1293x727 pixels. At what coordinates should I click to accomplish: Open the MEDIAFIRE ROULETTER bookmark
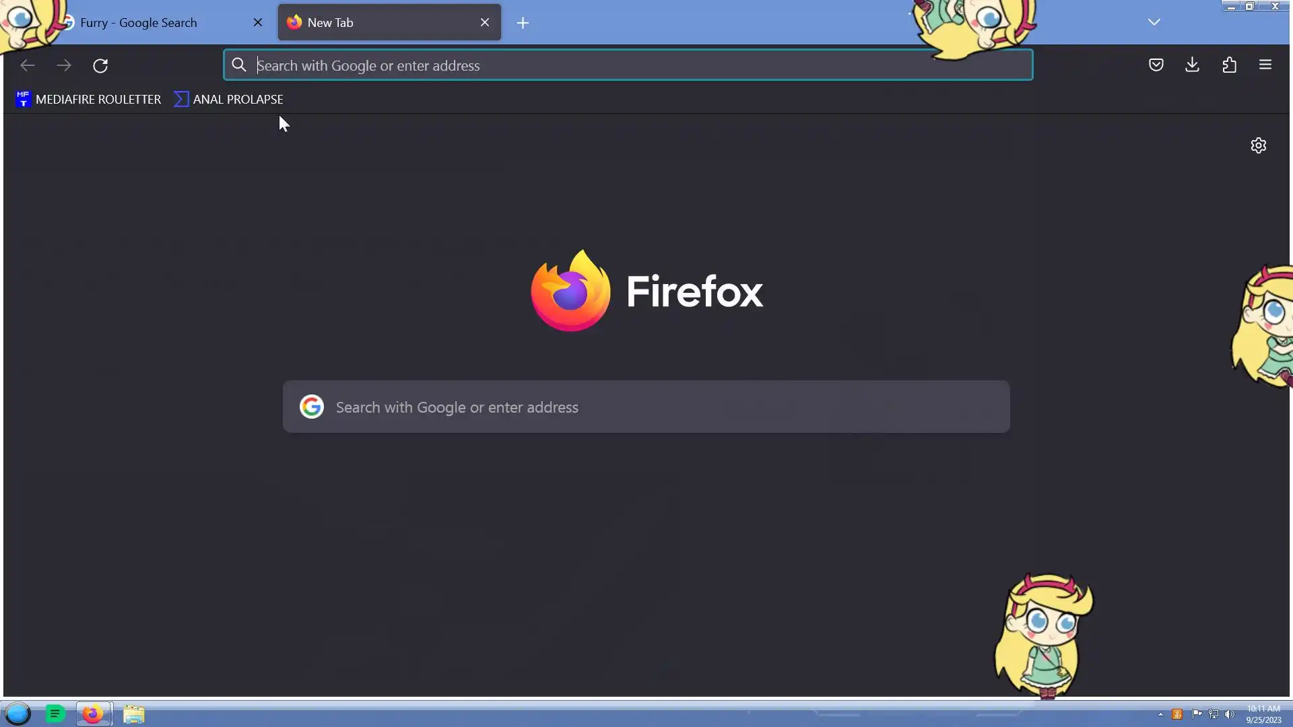click(88, 100)
